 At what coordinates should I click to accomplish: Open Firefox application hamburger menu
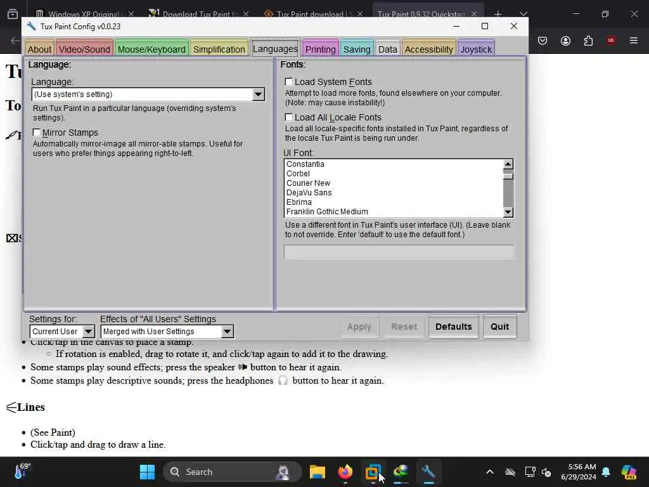coord(633,40)
